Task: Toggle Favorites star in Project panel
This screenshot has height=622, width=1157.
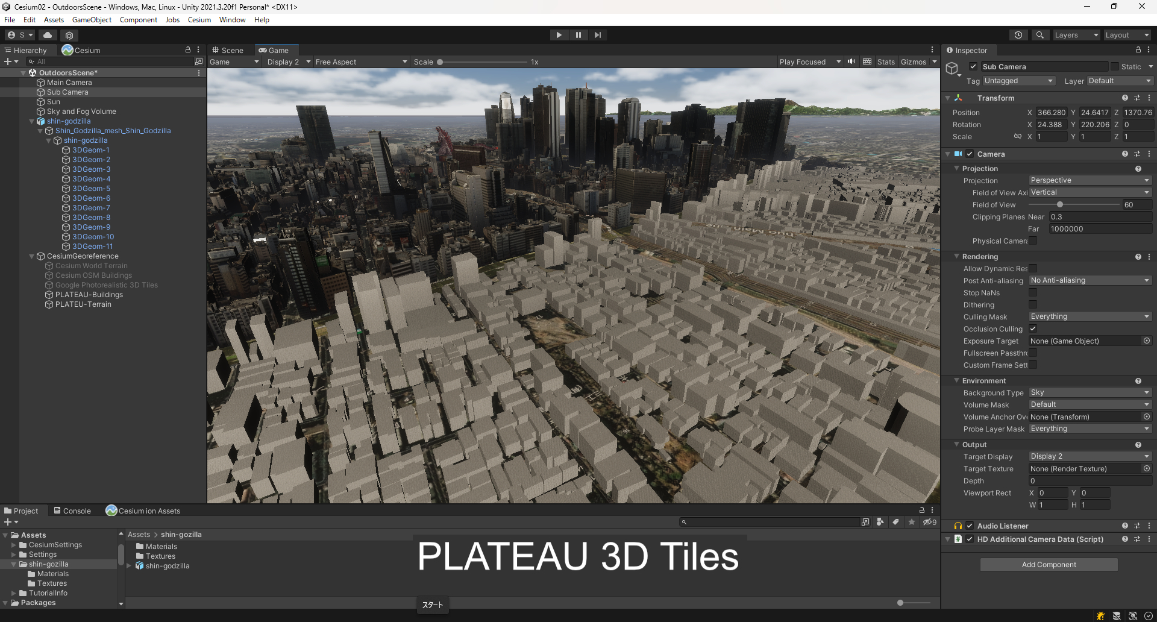Action: pos(912,522)
